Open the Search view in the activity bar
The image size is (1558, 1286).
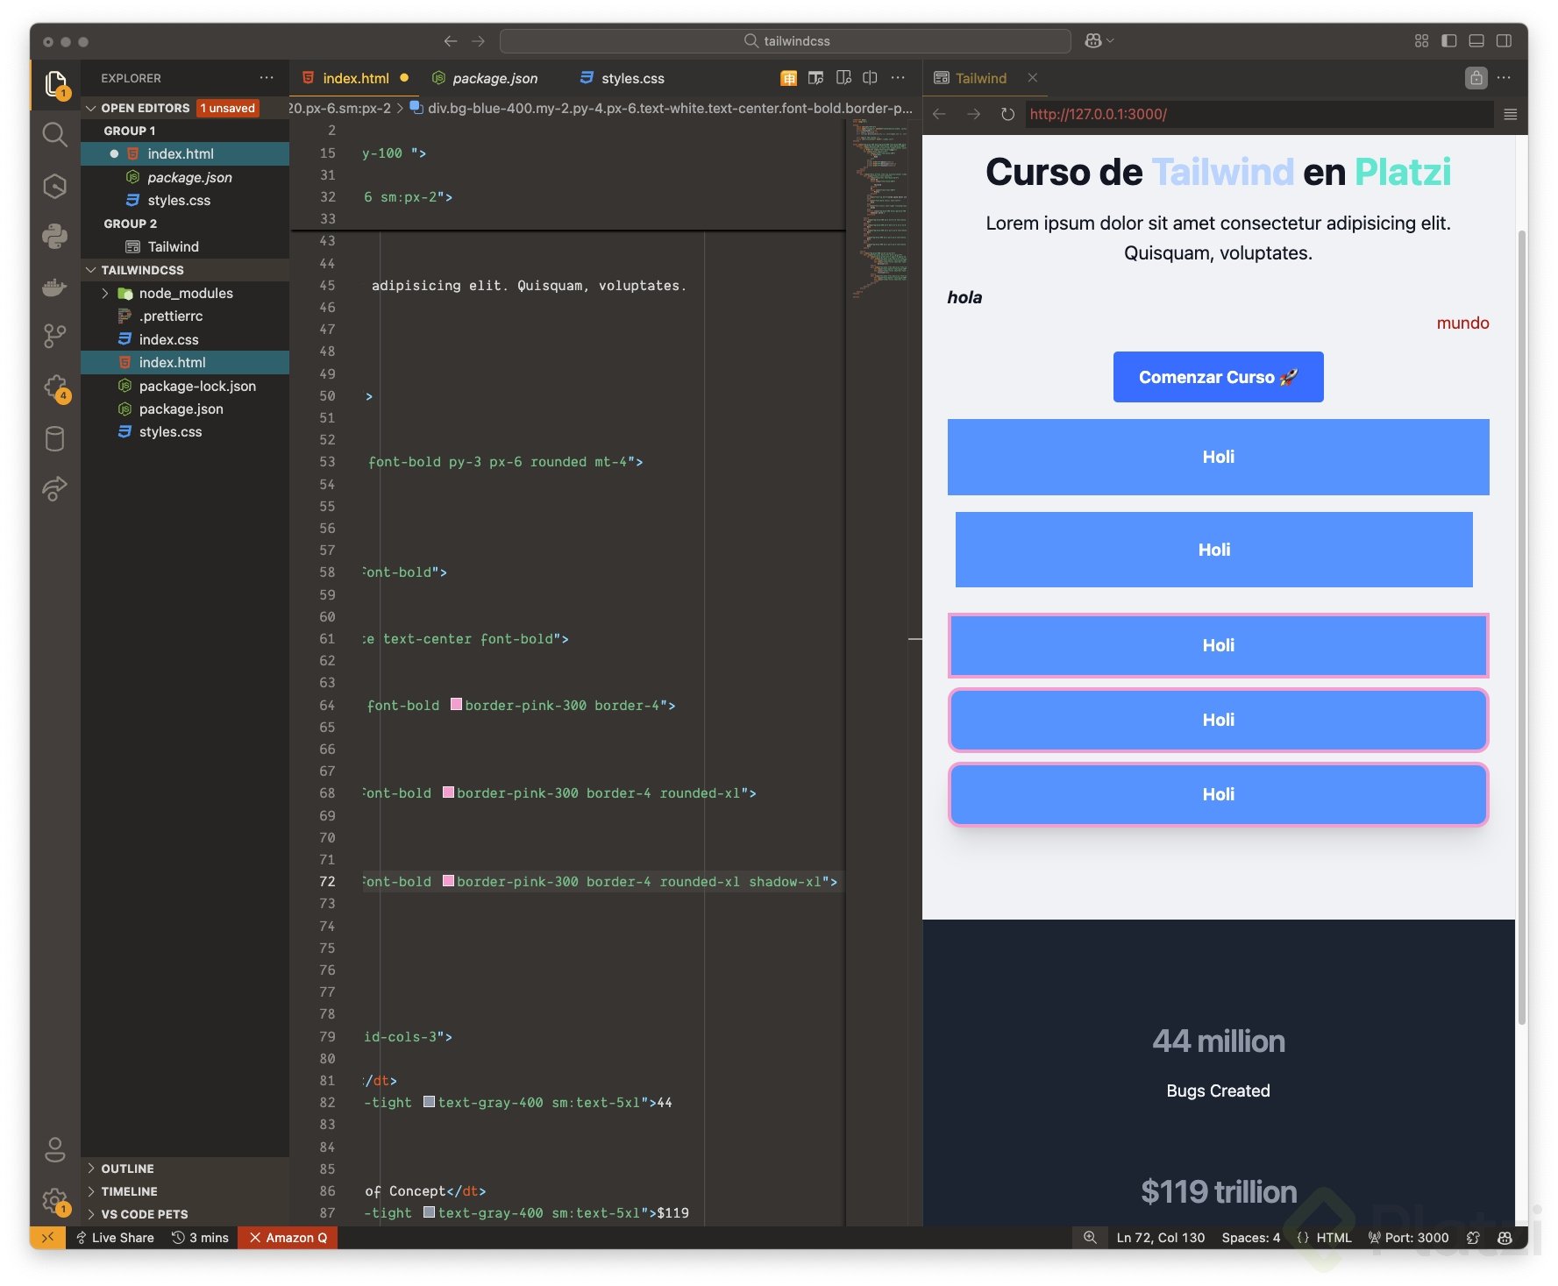55,135
